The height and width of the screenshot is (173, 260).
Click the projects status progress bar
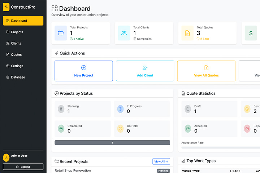(x=112, y=143)
